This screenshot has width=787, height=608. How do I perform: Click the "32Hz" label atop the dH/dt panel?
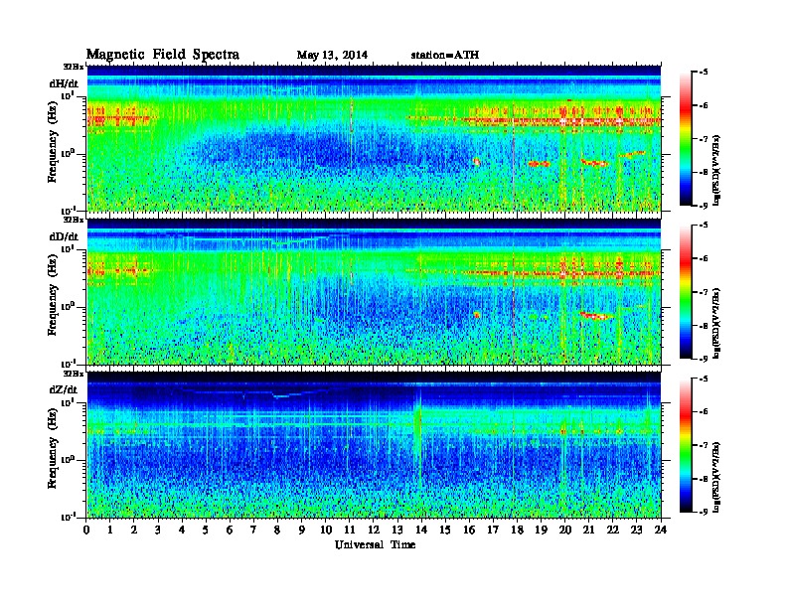73,67
